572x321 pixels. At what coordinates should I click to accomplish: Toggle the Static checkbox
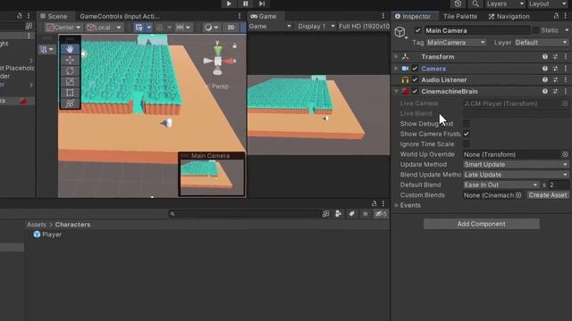point(536,30)
